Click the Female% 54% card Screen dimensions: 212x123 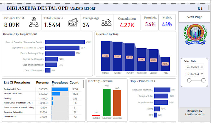tap(150, 22)
